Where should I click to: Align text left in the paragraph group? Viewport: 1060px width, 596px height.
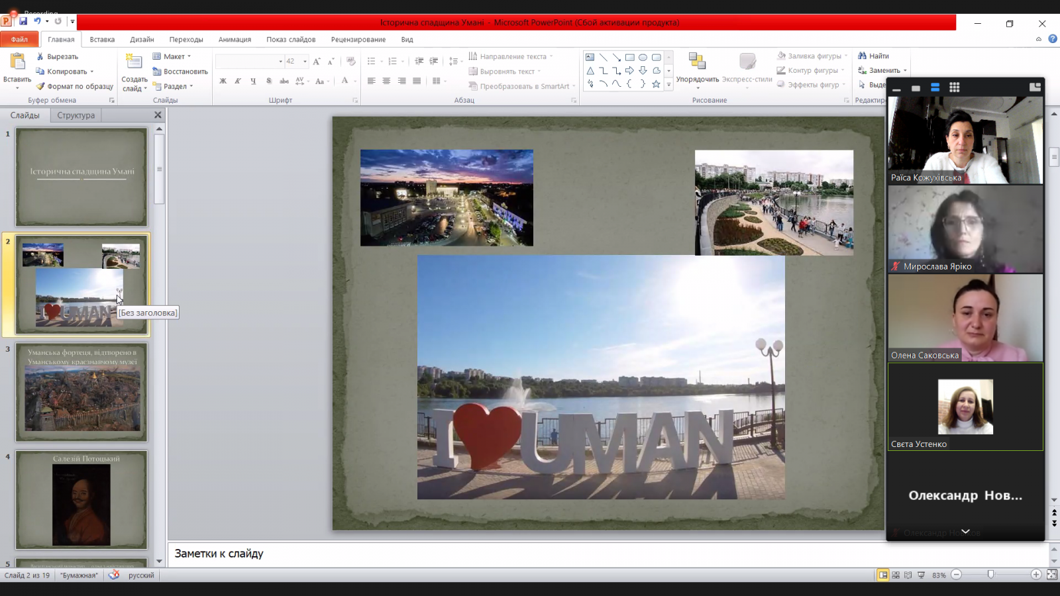point(371,81)
